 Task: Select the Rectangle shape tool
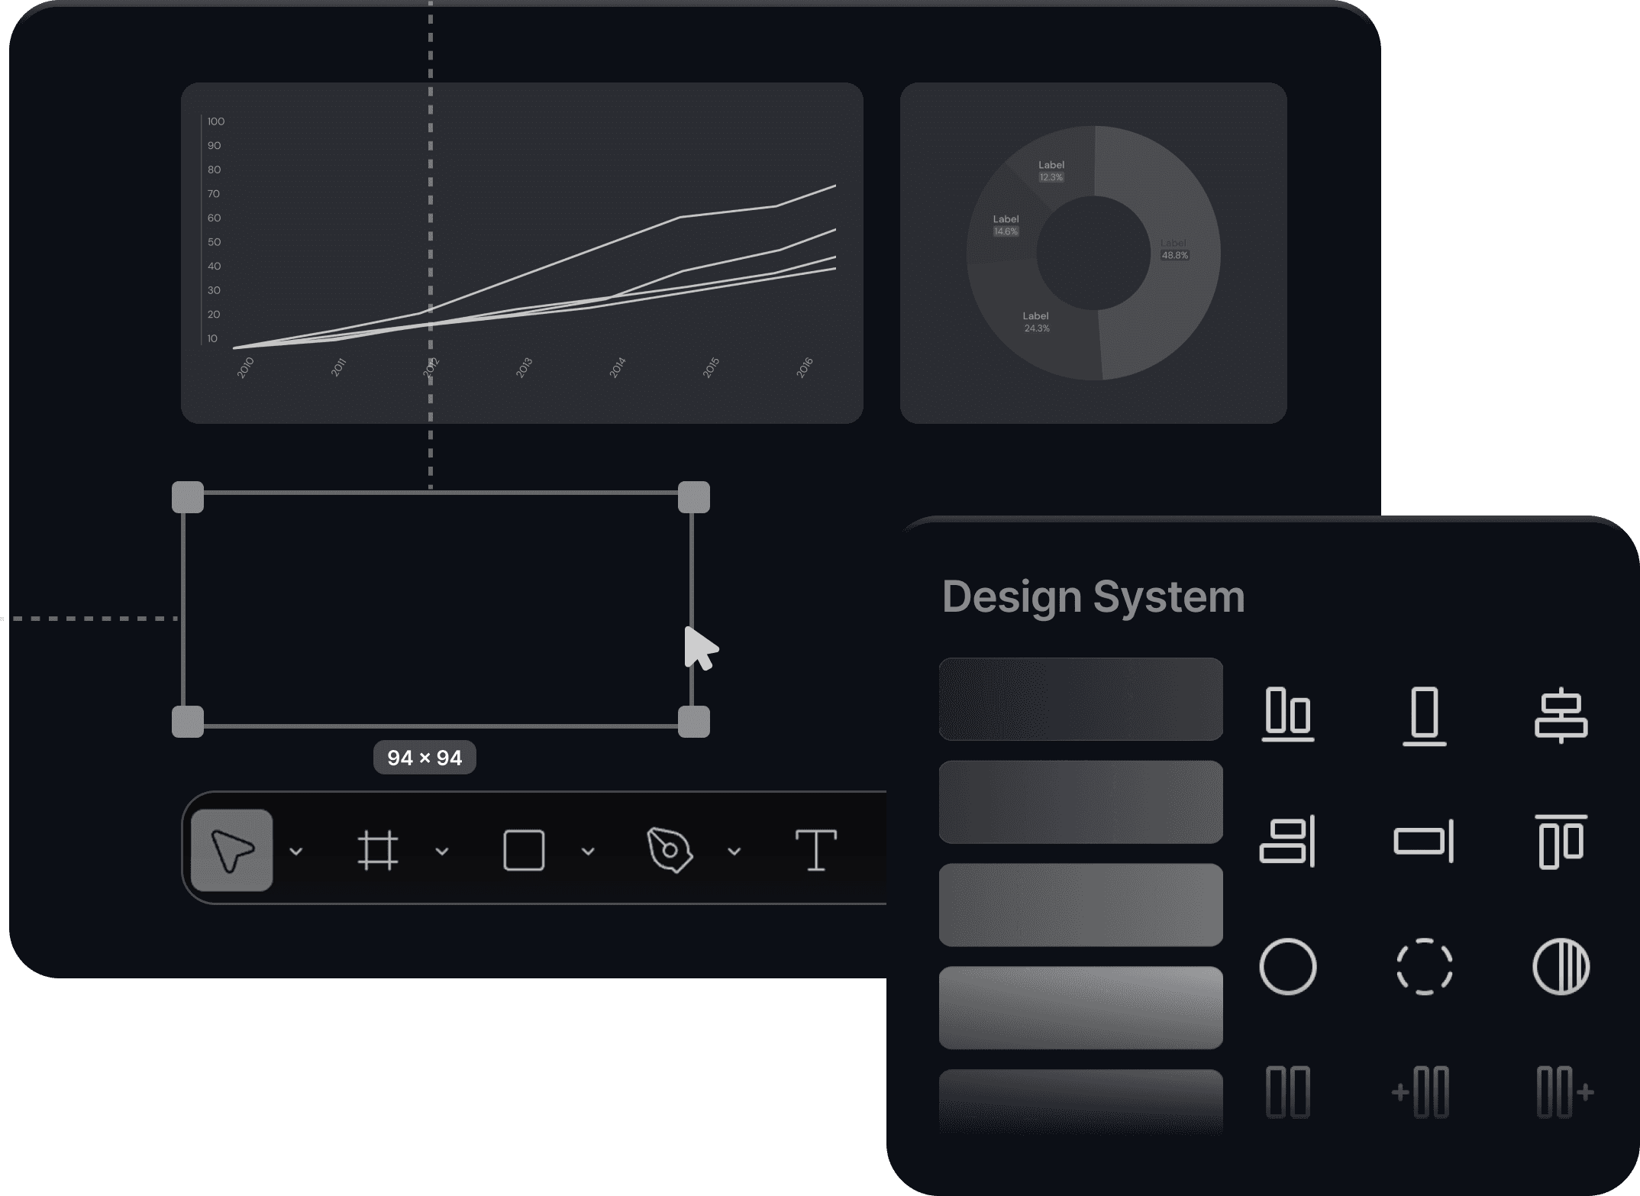524,850
